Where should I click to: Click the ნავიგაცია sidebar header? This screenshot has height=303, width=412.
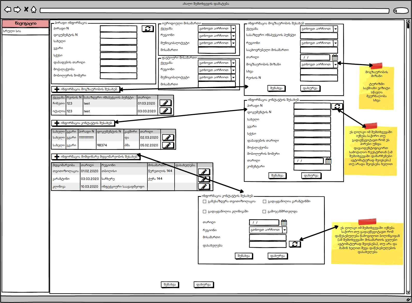point(25,23)
